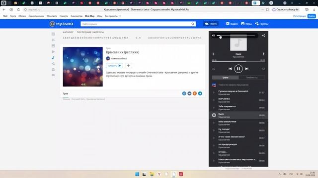Play the 'Ну, погоди!' track

(214, 131)
